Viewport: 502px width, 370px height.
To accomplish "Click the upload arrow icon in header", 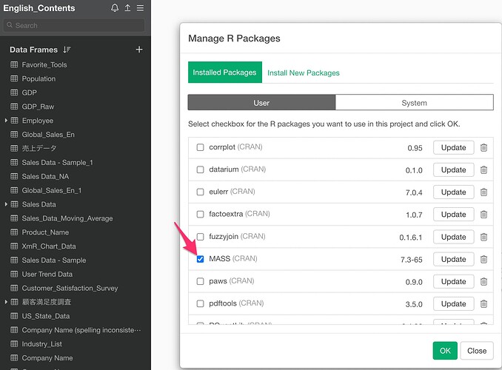I will click(x=127, y=8).
